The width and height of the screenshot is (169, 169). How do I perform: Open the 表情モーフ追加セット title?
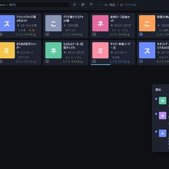(120, 19)
